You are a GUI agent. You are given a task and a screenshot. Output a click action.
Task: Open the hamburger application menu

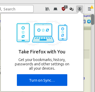tap(89, 9)
